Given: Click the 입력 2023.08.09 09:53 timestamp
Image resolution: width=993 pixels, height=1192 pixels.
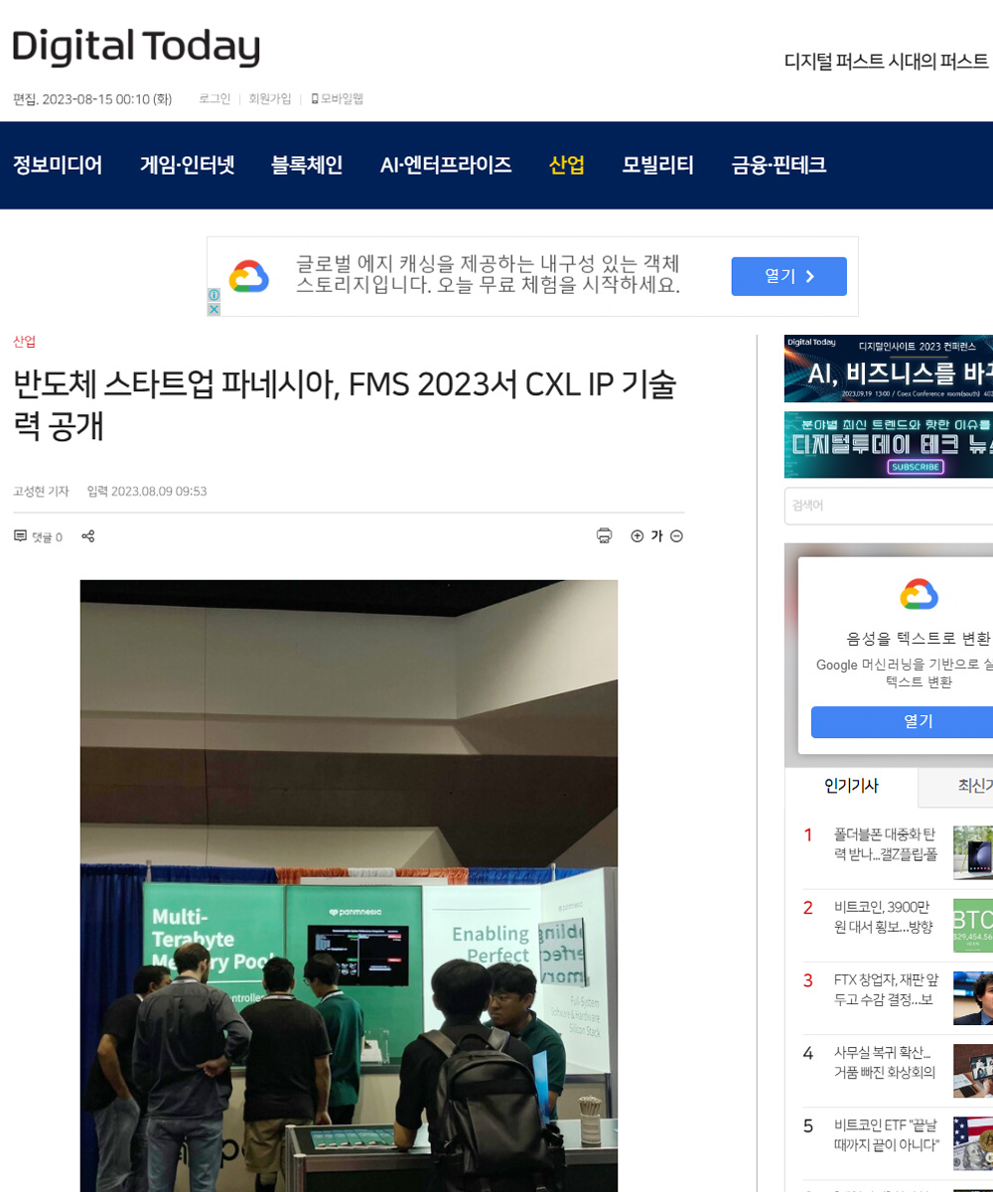Looking at the screenshot, I should (x=147, y=492).
